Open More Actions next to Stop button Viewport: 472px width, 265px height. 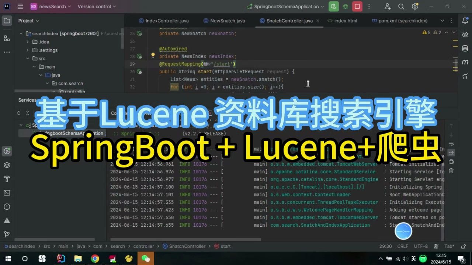(369, 6)
